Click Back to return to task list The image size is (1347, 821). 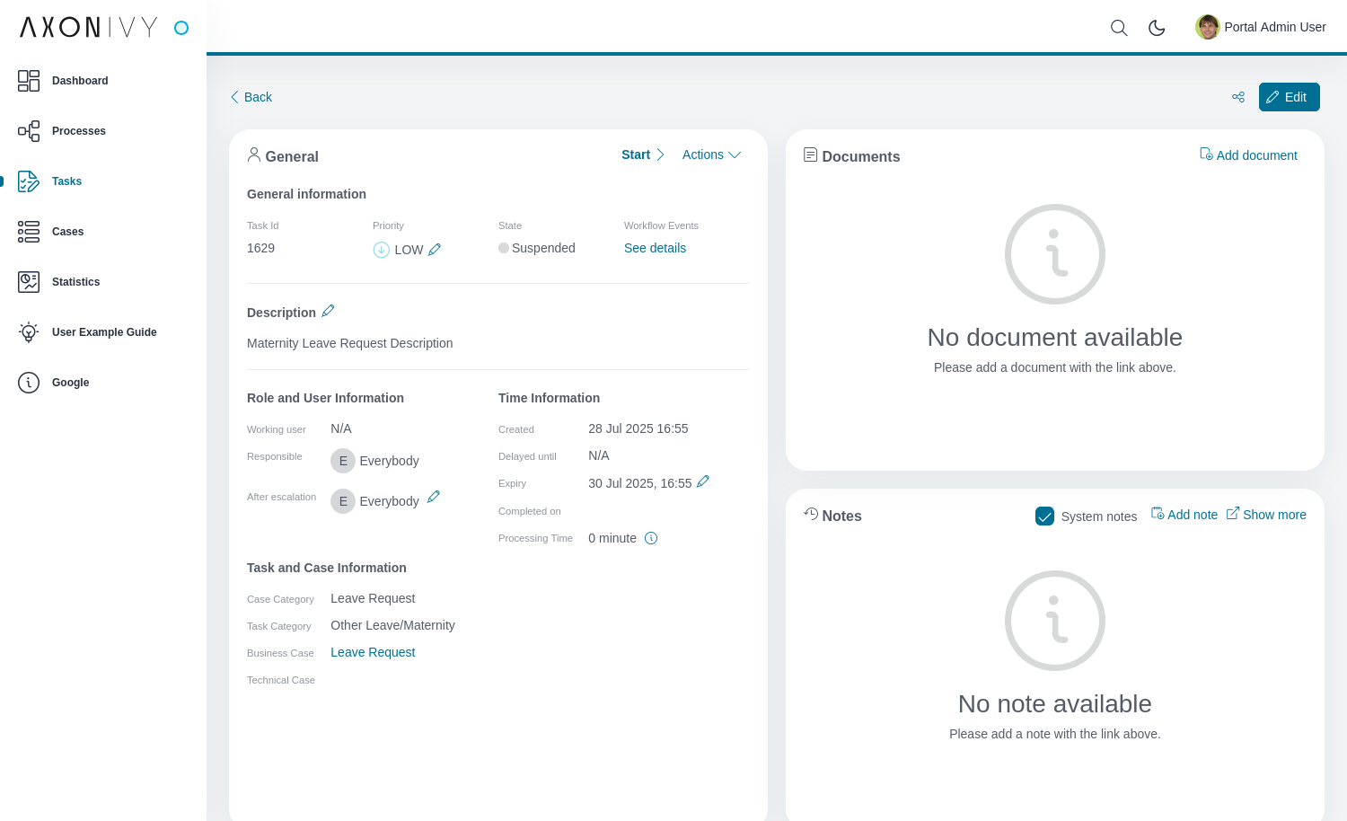click(x=251, y=97)
